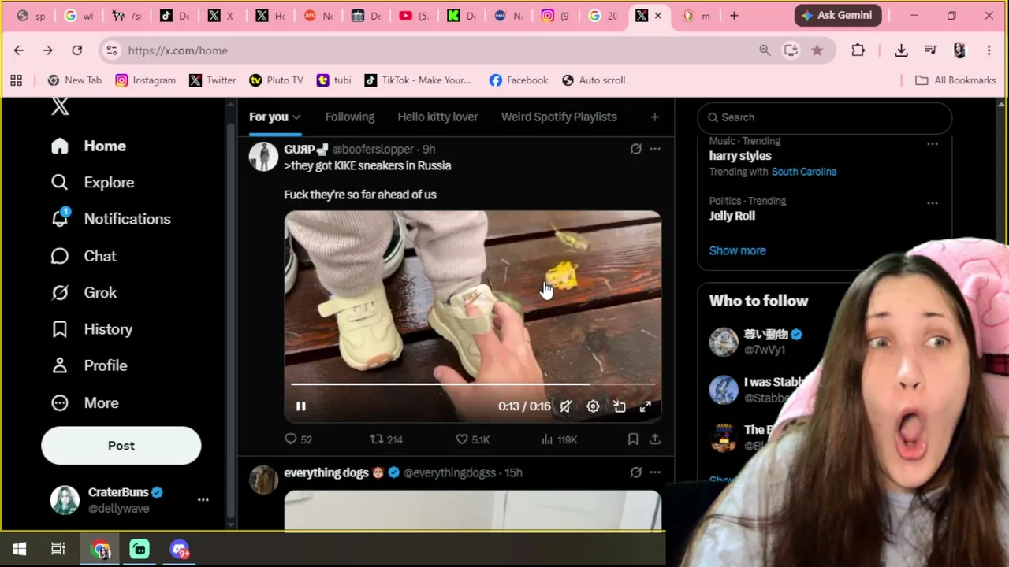Bookmark the booferslopper post
Image resolution: width=1009 pixels, height=567 pixels.
tap(633, 439)
